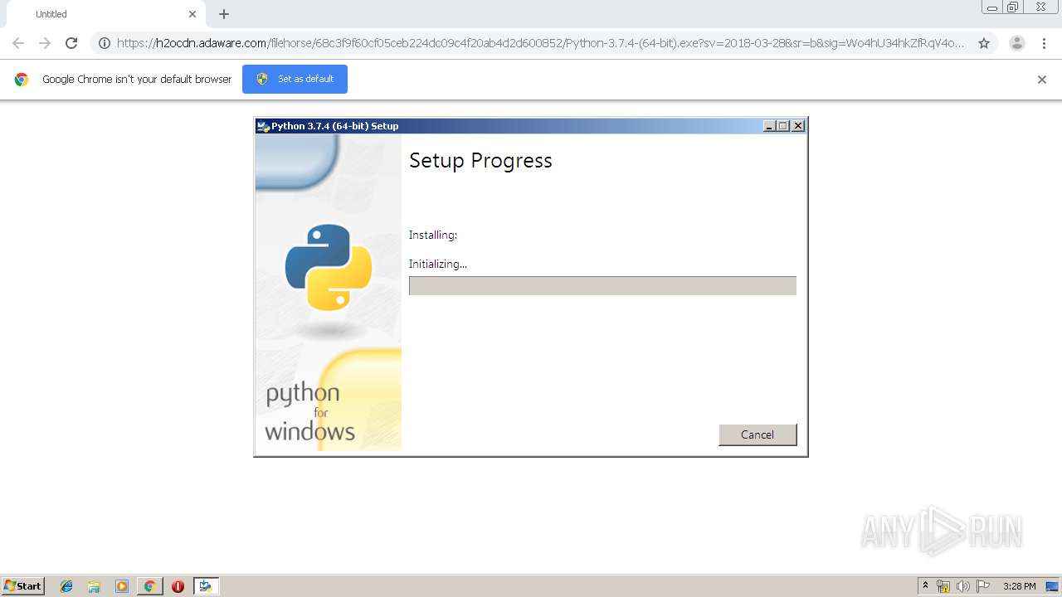Click the Python setup title bar icon
Viewport: 1062px width, 597px height.
click(x=264, y=126)
